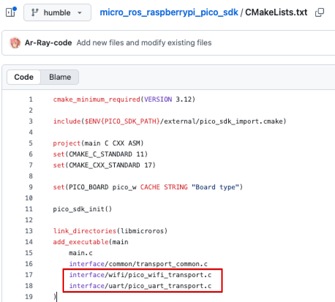Click pico_wifi_transport.c code line

tap(140, 275)
